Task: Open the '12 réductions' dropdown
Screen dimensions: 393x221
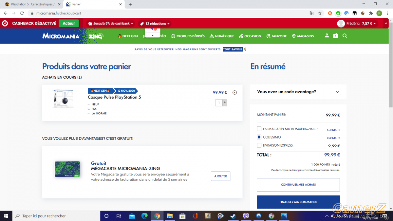Action: coord(155,24)
